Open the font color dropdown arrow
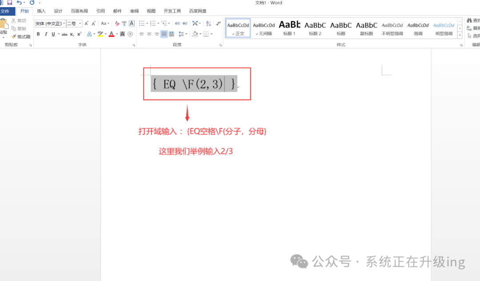 pos(117,34)
